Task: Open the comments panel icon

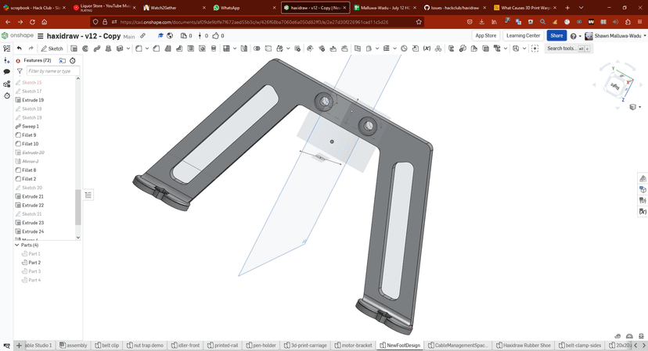Action: [6, 72]
